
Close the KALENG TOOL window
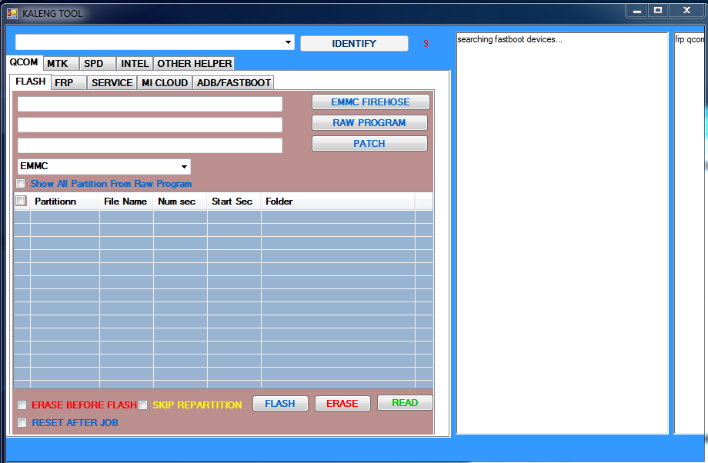pyautogui.click(x=686, y=10)
